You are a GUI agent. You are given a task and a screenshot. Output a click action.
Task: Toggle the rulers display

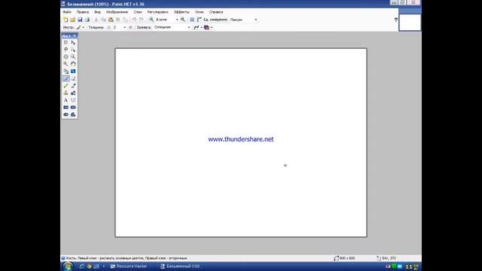[x=199, y=20]
